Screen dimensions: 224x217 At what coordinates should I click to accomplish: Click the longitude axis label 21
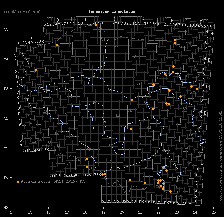tap(140, 212)
